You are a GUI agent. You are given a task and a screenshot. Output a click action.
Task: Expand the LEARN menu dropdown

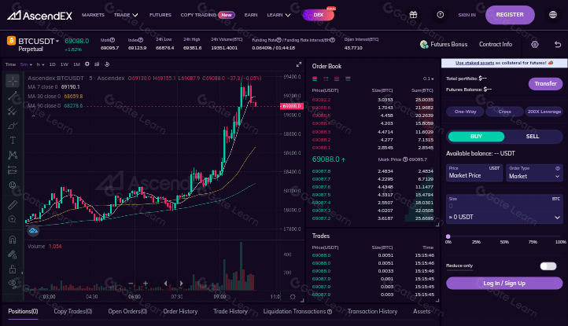[x=278, y=15]
